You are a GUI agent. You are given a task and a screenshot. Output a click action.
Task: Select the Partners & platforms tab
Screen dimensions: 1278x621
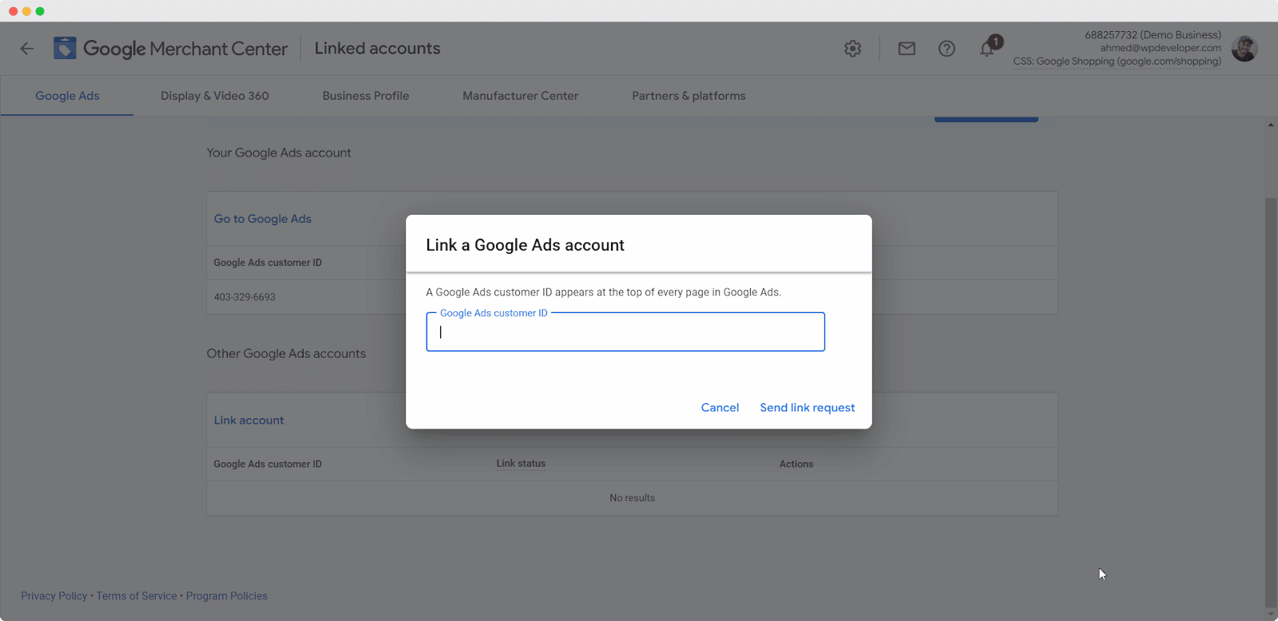(x=689, y=96)
